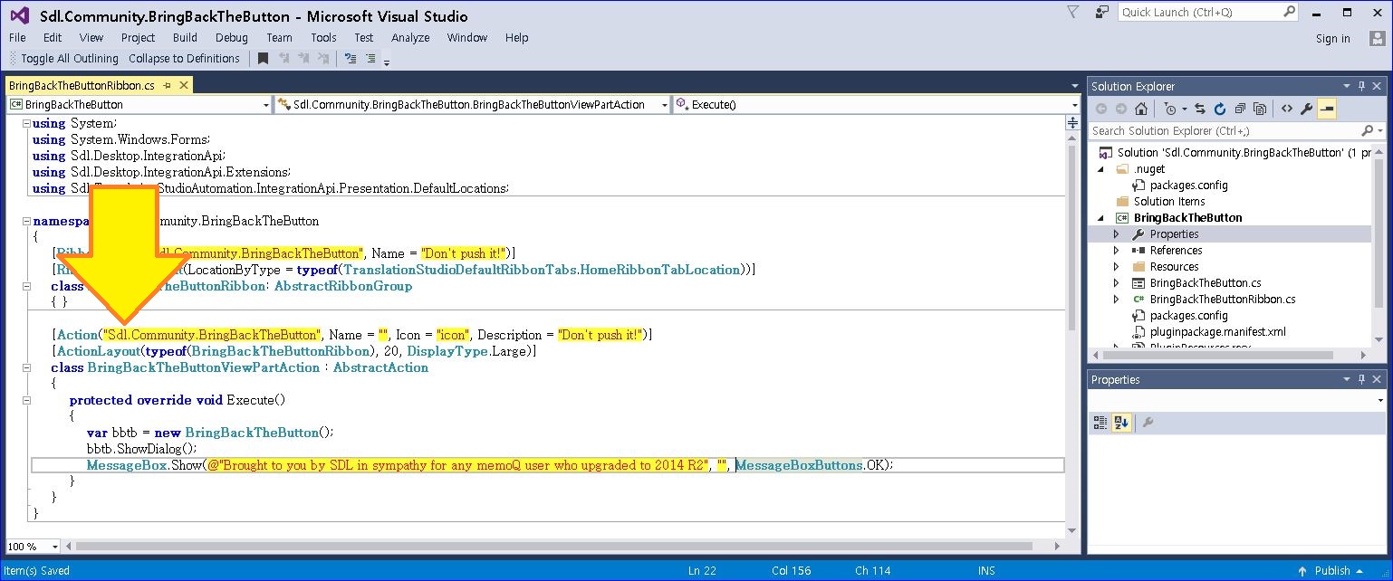This screenshot has height=581, width=1393.
Task: Open Properties via the wrench icon in Solution Explorer
Action: tap(1306, 109)
